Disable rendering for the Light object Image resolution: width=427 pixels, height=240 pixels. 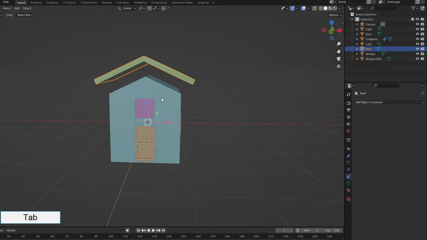[x=423, y=44]
